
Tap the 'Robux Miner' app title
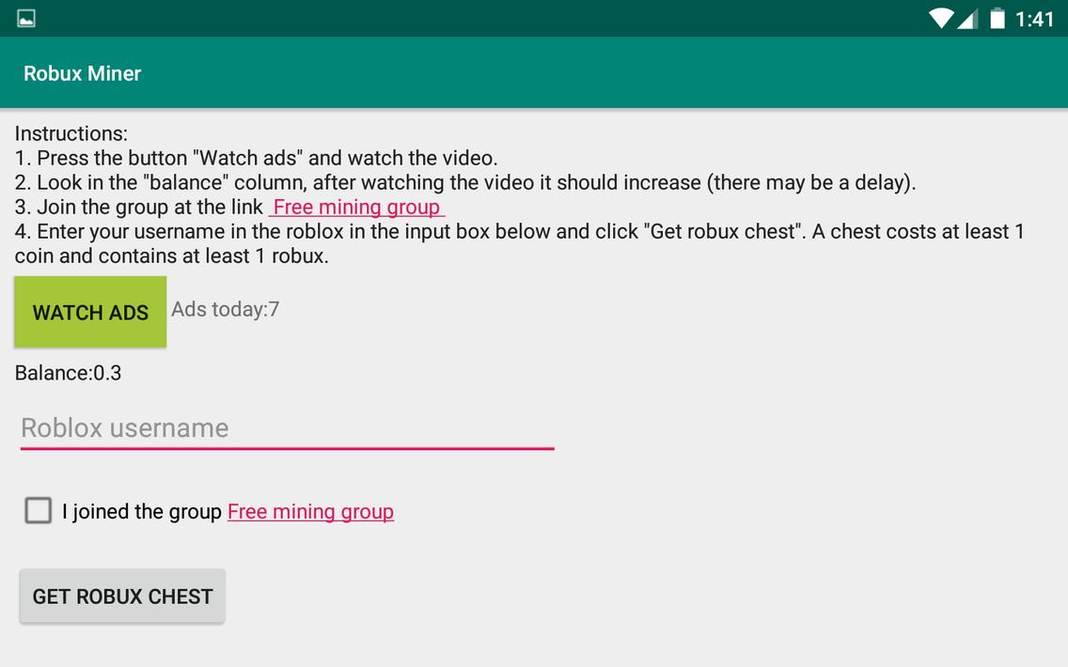coord(83,73)
